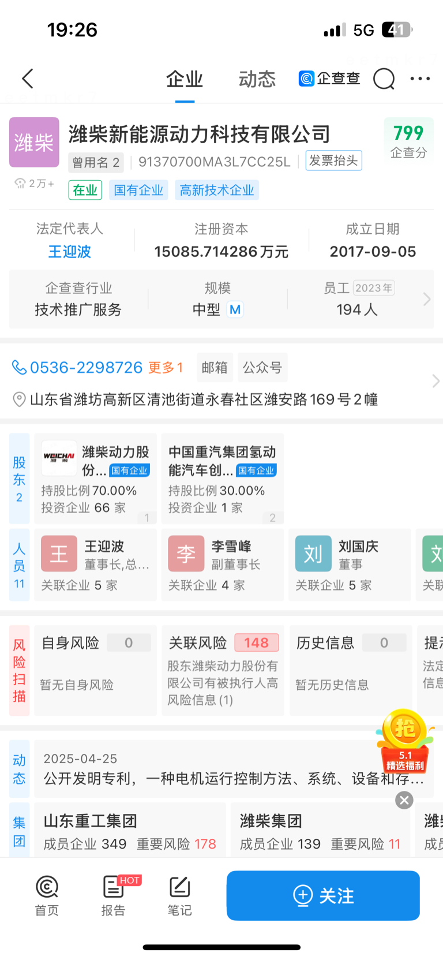Open the three-dot more menu
This screenshot has width=443, height=960.
[420, 79]
